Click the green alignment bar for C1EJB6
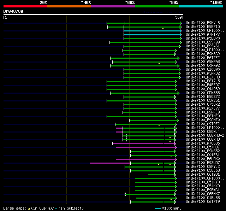 pos(155,198)
